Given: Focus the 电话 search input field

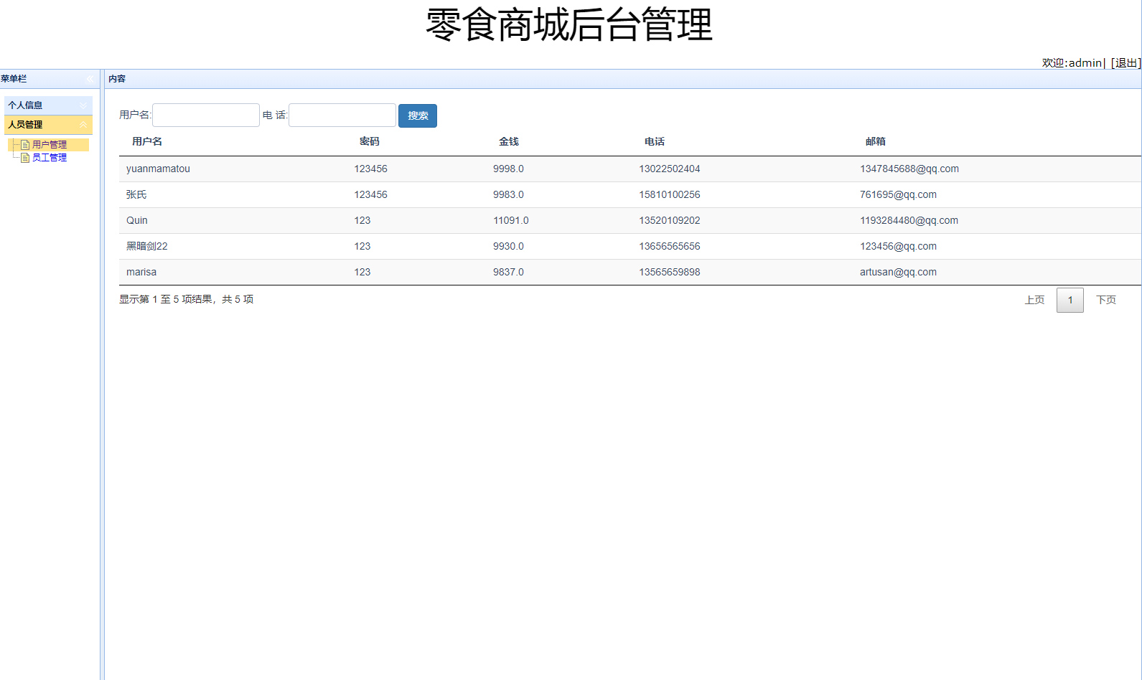Looking at the screenshot, I should pyautogui.click(x=342, y=115).
